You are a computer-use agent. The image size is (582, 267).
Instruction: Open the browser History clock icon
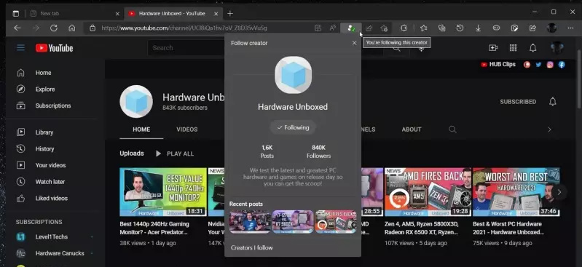[460, 28]
